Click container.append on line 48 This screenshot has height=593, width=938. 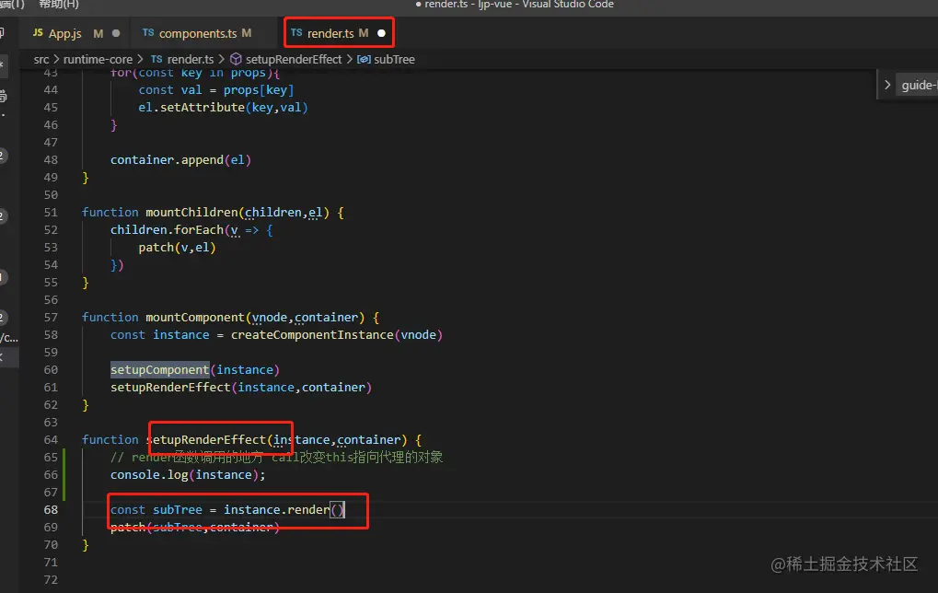167,160
